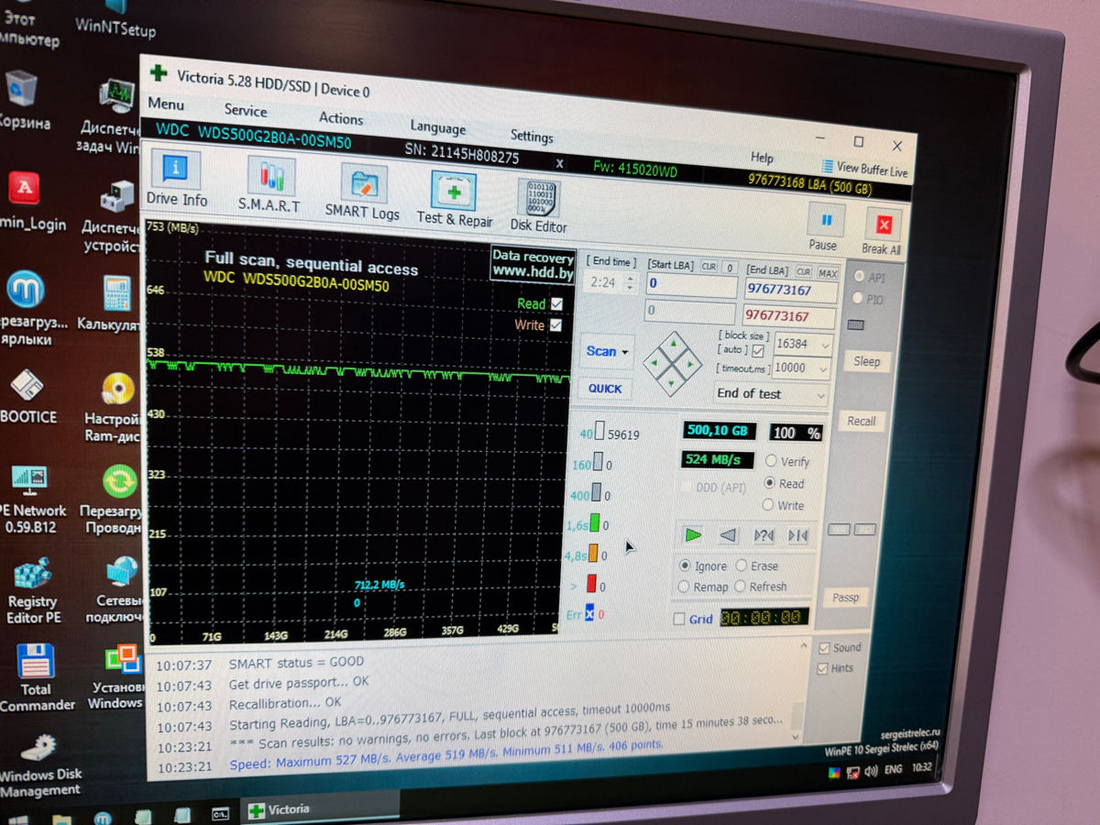Disable the Sound checkbox
Screen dimensions: 1100x825
[825, 647]
